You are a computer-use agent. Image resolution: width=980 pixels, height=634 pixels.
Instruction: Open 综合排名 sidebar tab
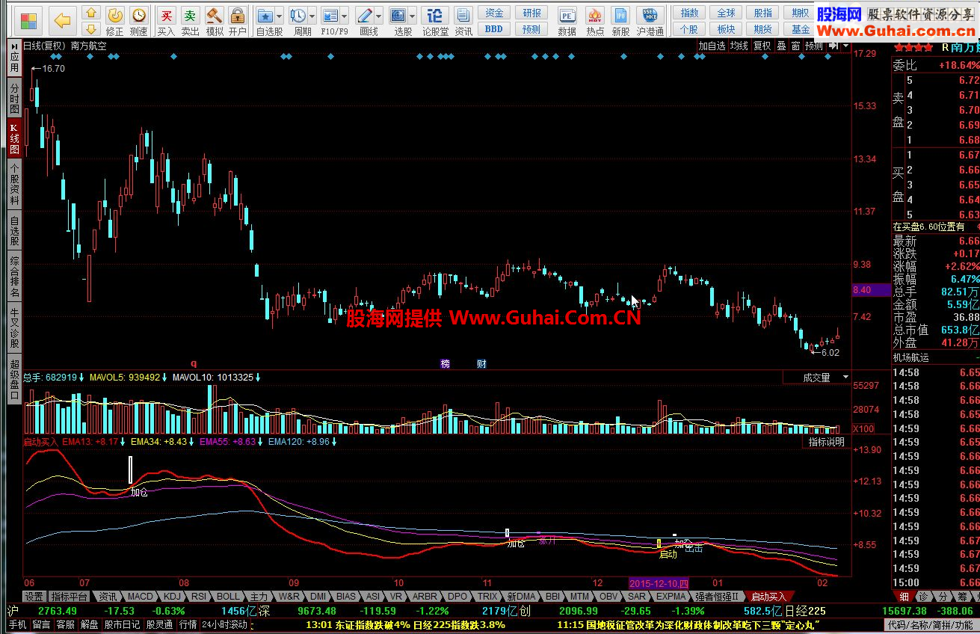click(14, 277)
